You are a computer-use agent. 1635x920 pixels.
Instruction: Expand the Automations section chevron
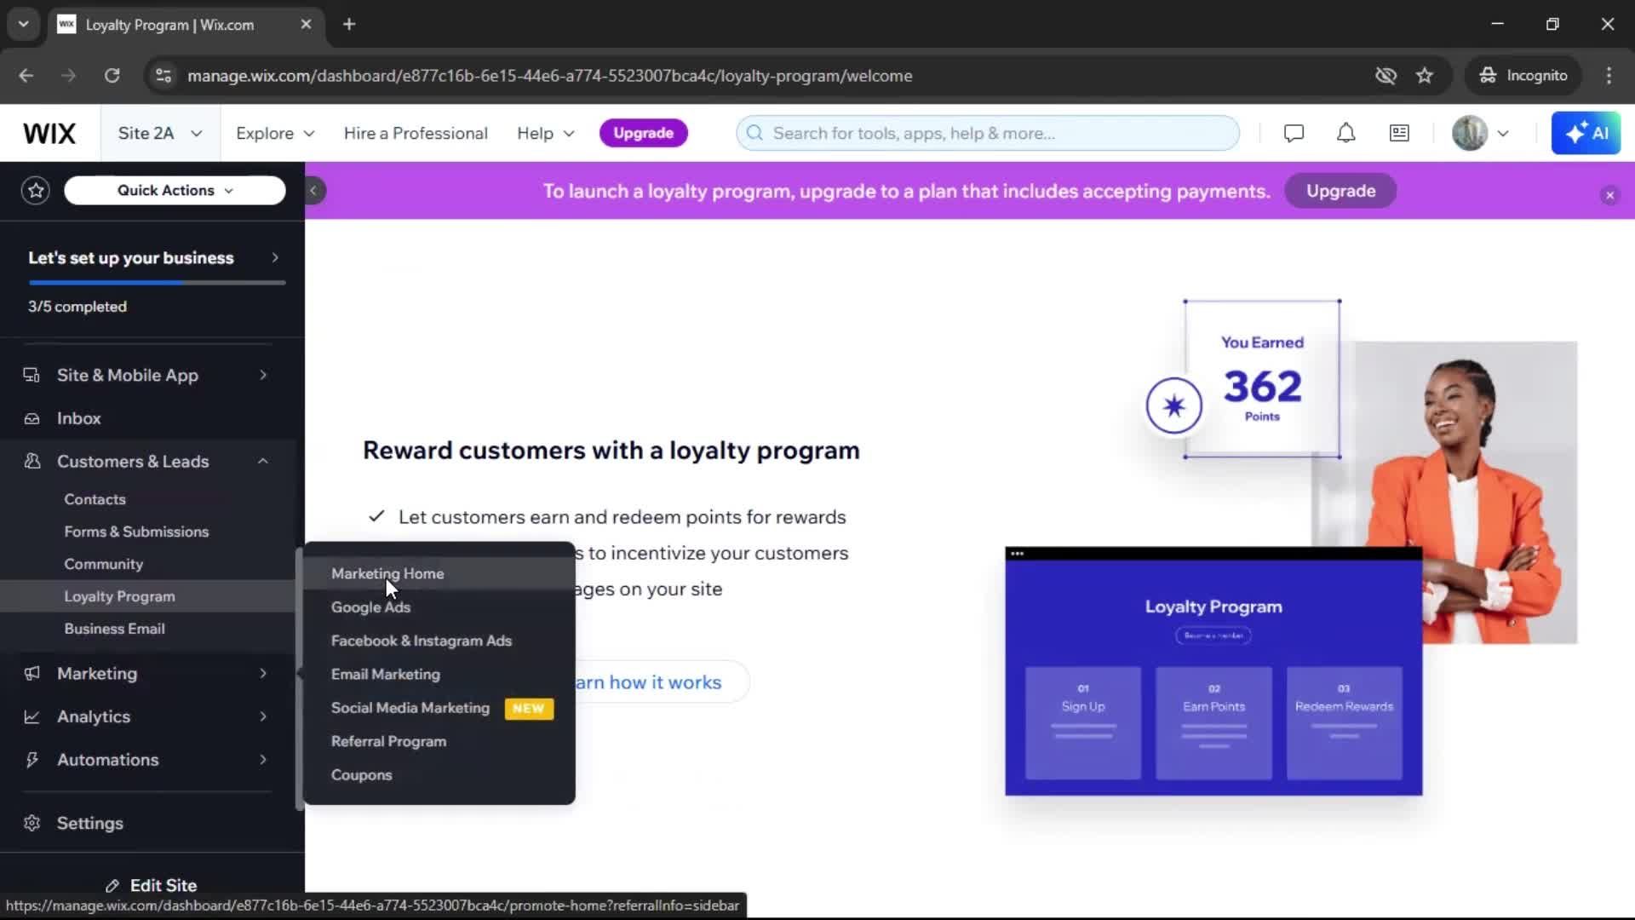click(x=263, y=760)
